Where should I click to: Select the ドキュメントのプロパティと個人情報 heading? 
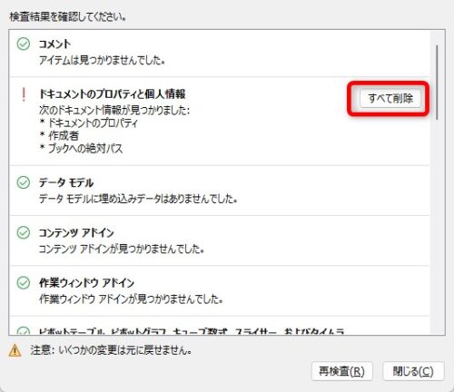tap(113, 94)
